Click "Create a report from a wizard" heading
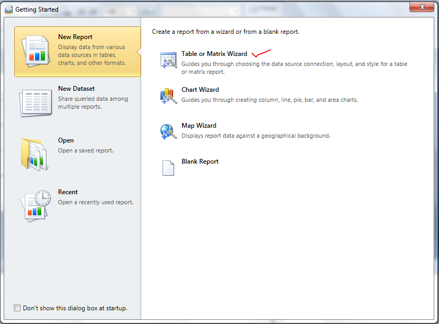 pyautogui.click(x=225, y=32)
